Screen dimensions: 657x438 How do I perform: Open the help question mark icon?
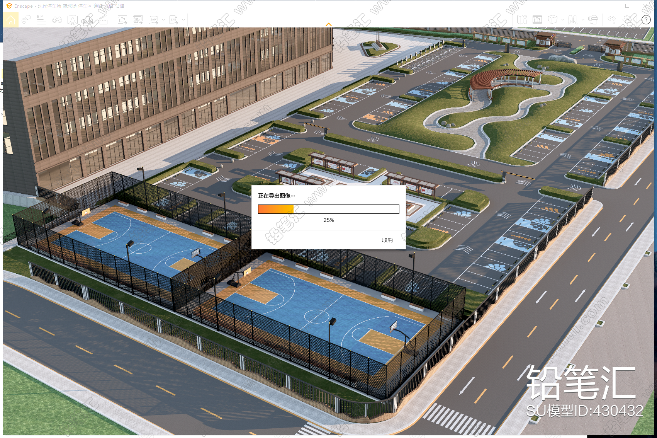[x=646, y=20]
